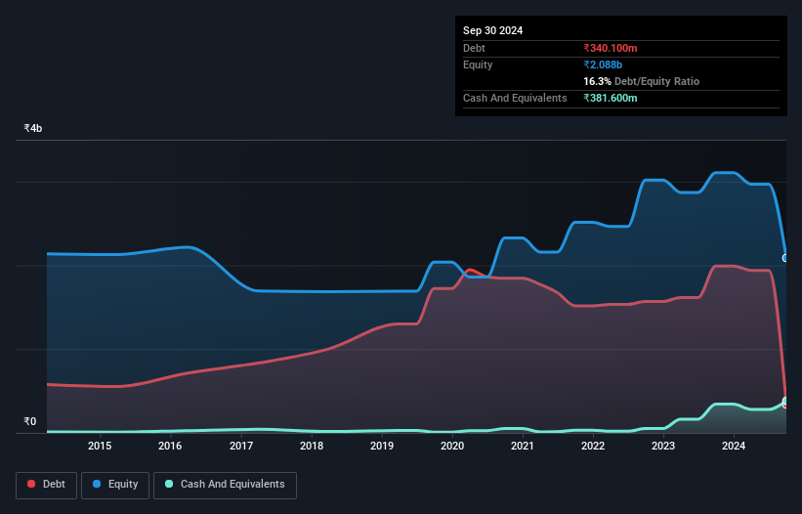Click the teal Cash And Equivalents legend dot
This screenshot has width=802, height=514.
tap(169, 484)
